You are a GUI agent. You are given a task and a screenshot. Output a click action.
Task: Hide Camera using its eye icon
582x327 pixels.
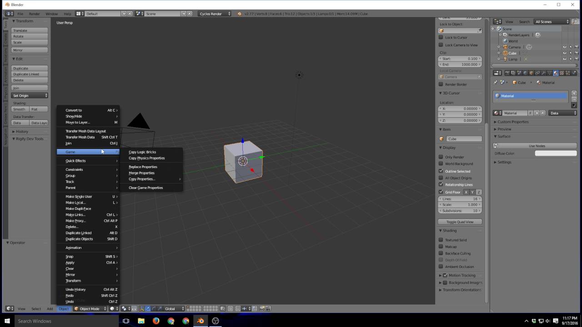[565, 47]
